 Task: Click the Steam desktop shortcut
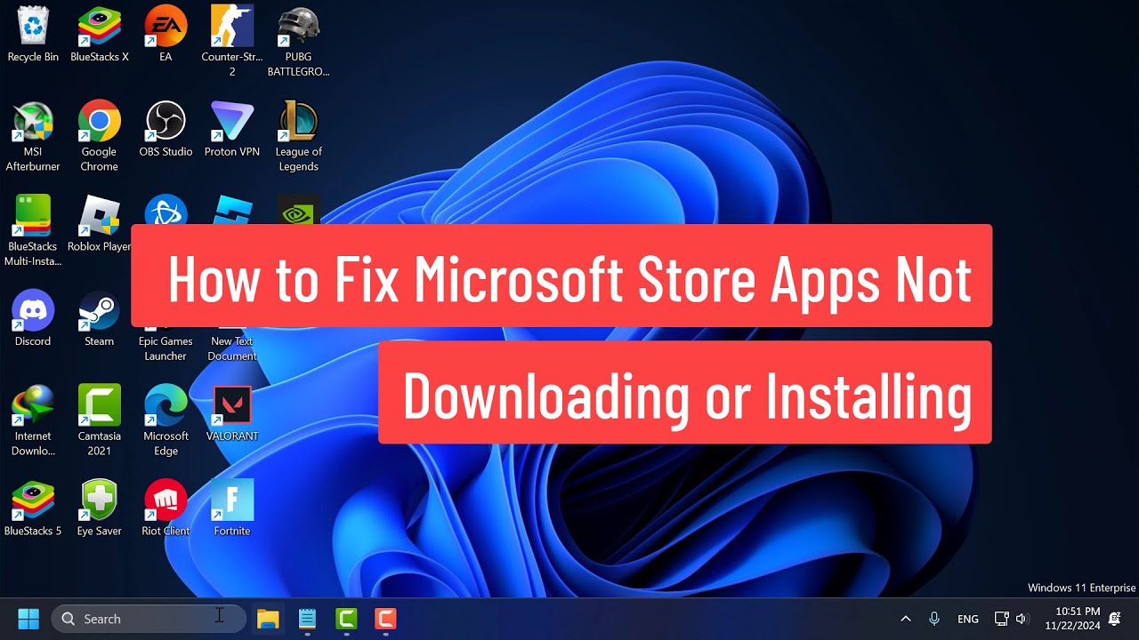pos(100,318)
